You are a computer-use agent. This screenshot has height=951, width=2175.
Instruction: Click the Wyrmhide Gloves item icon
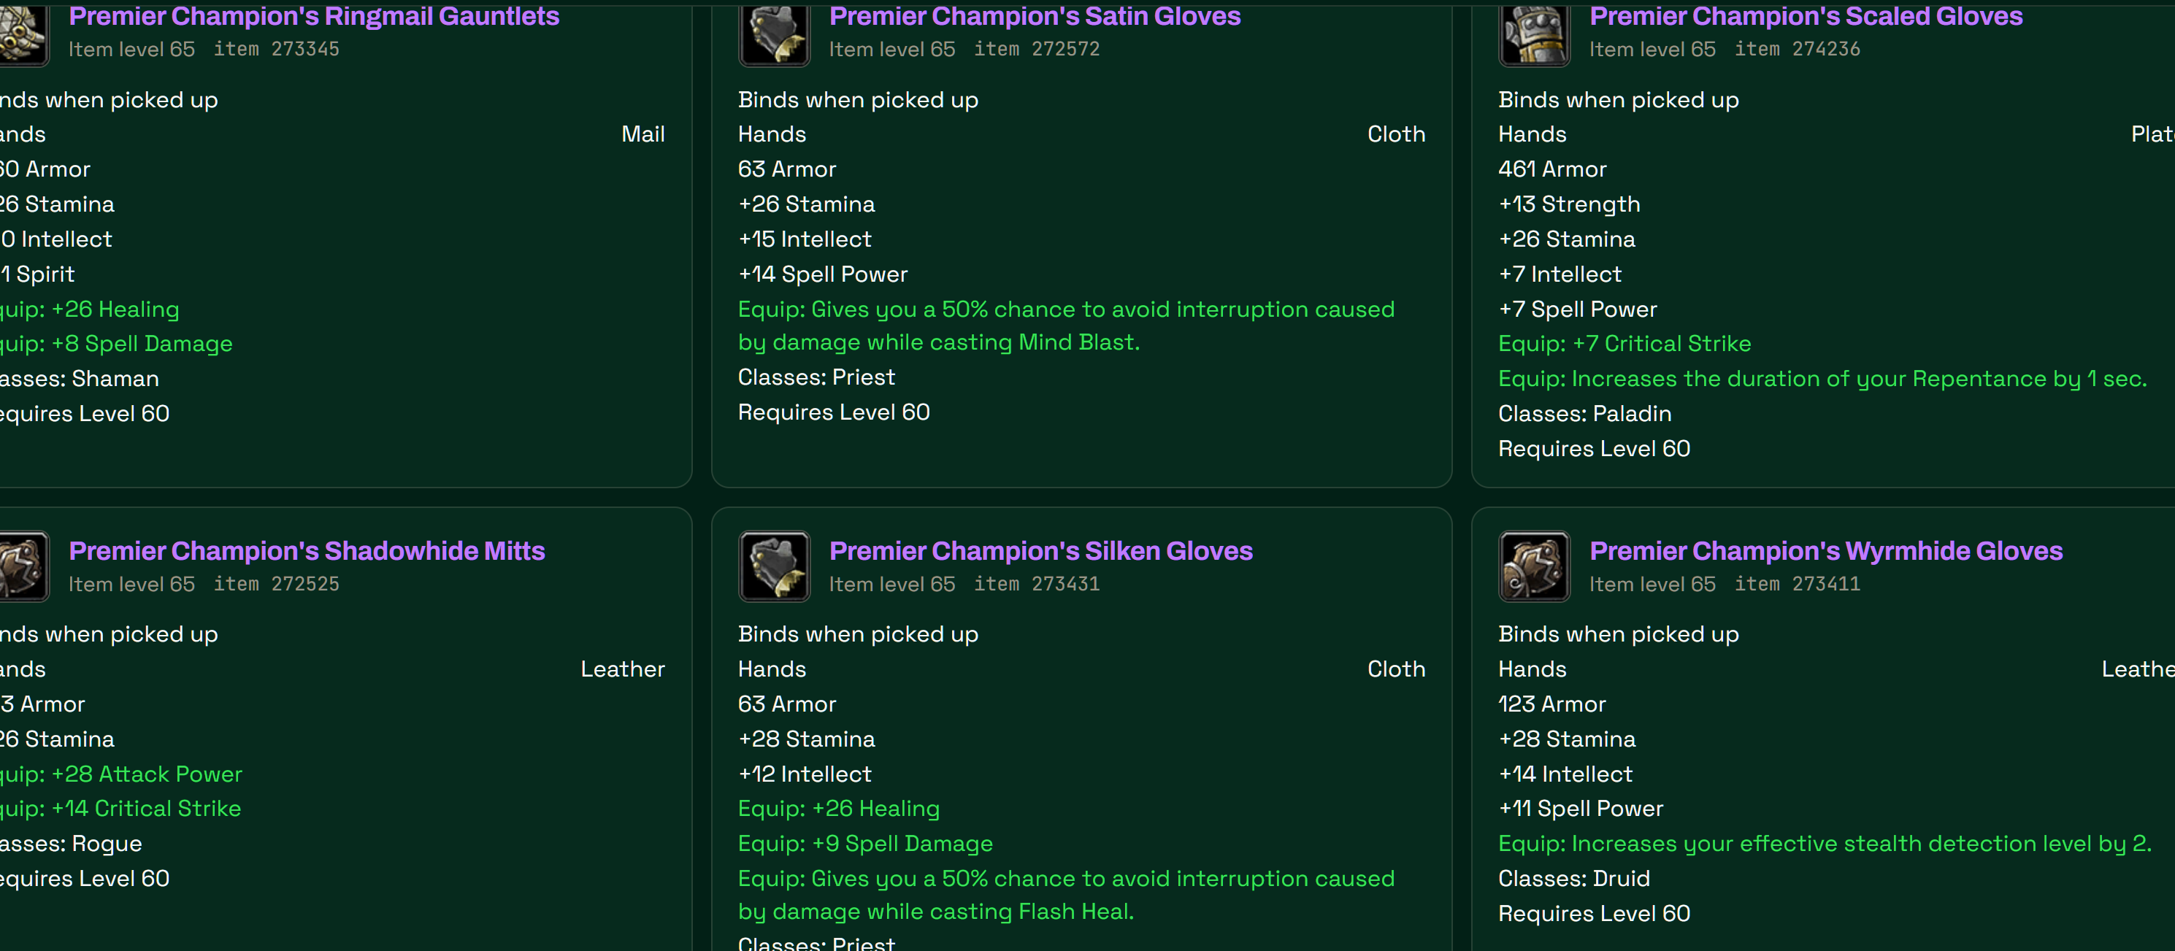(1534, 566)
